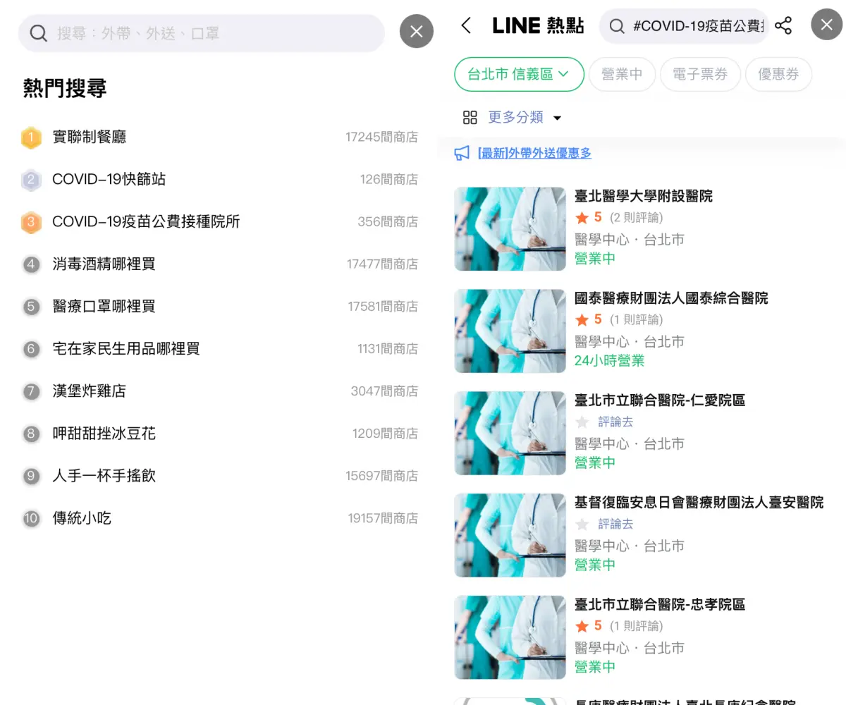Select 呷甜甜挫冰豆花 in popular searches

[x=104, y=433]
